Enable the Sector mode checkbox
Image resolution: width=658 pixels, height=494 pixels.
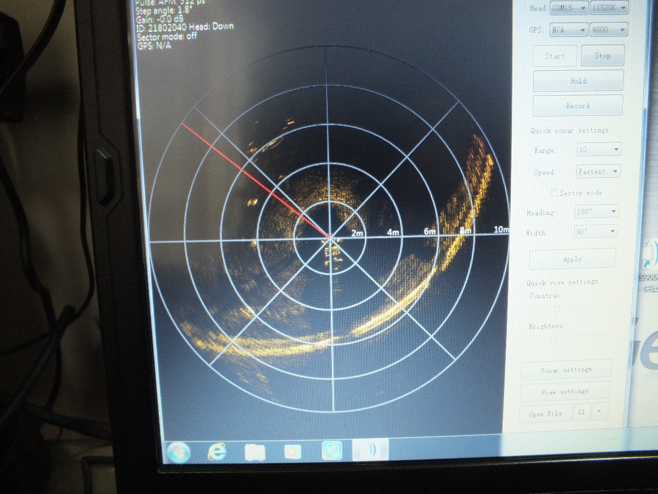point(554,193)
